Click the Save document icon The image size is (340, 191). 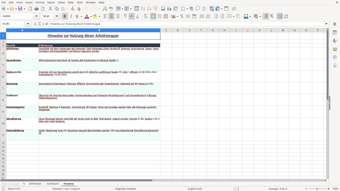pos(20,9)
